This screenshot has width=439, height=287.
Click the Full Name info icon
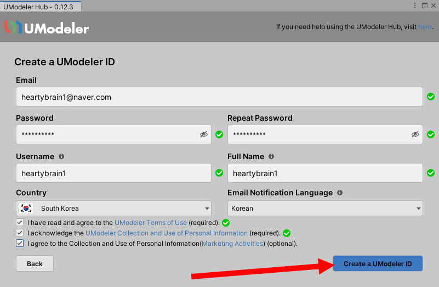click(x=271, y=156)
